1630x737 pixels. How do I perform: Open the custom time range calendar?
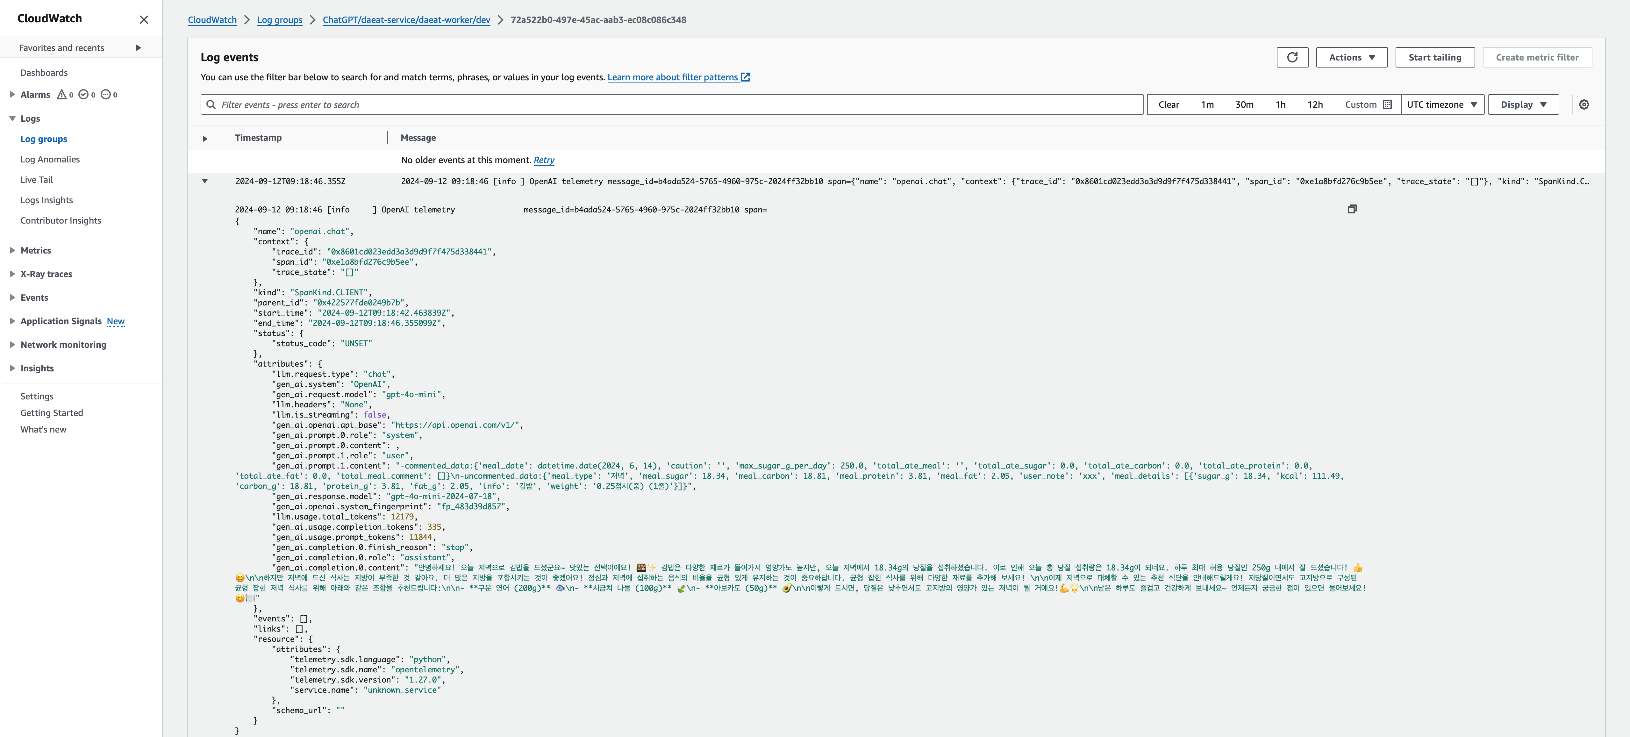coord(1387,105)
